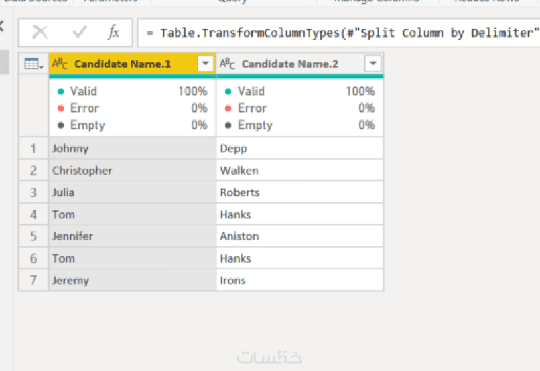
Task: Open the filter dropdown for Candidate Name.2
Action: click(x=373, y=64)
